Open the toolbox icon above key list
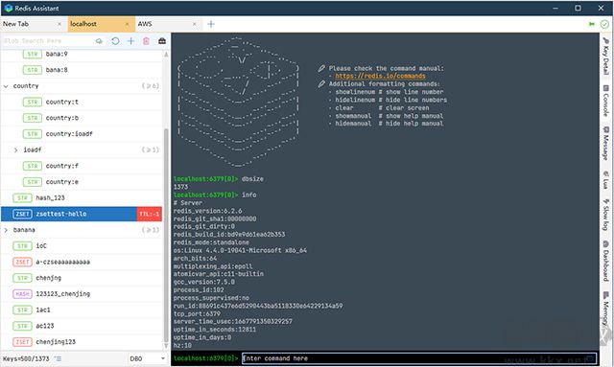 pyautogui.click(x=162, y=41)
